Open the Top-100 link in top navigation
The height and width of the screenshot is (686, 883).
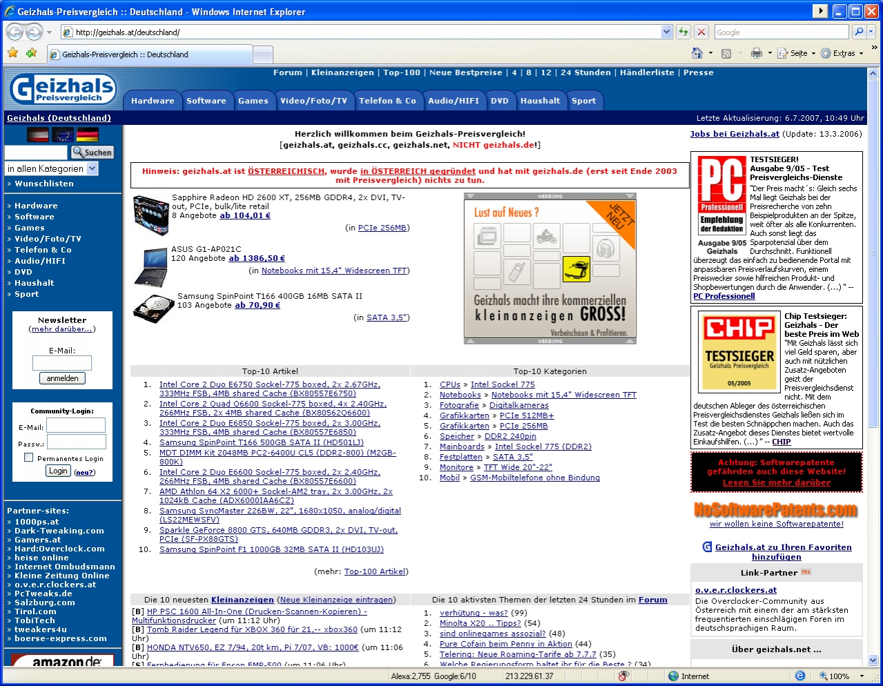click(401, 72)
